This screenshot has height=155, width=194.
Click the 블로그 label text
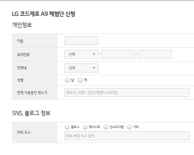pos(75,127)
